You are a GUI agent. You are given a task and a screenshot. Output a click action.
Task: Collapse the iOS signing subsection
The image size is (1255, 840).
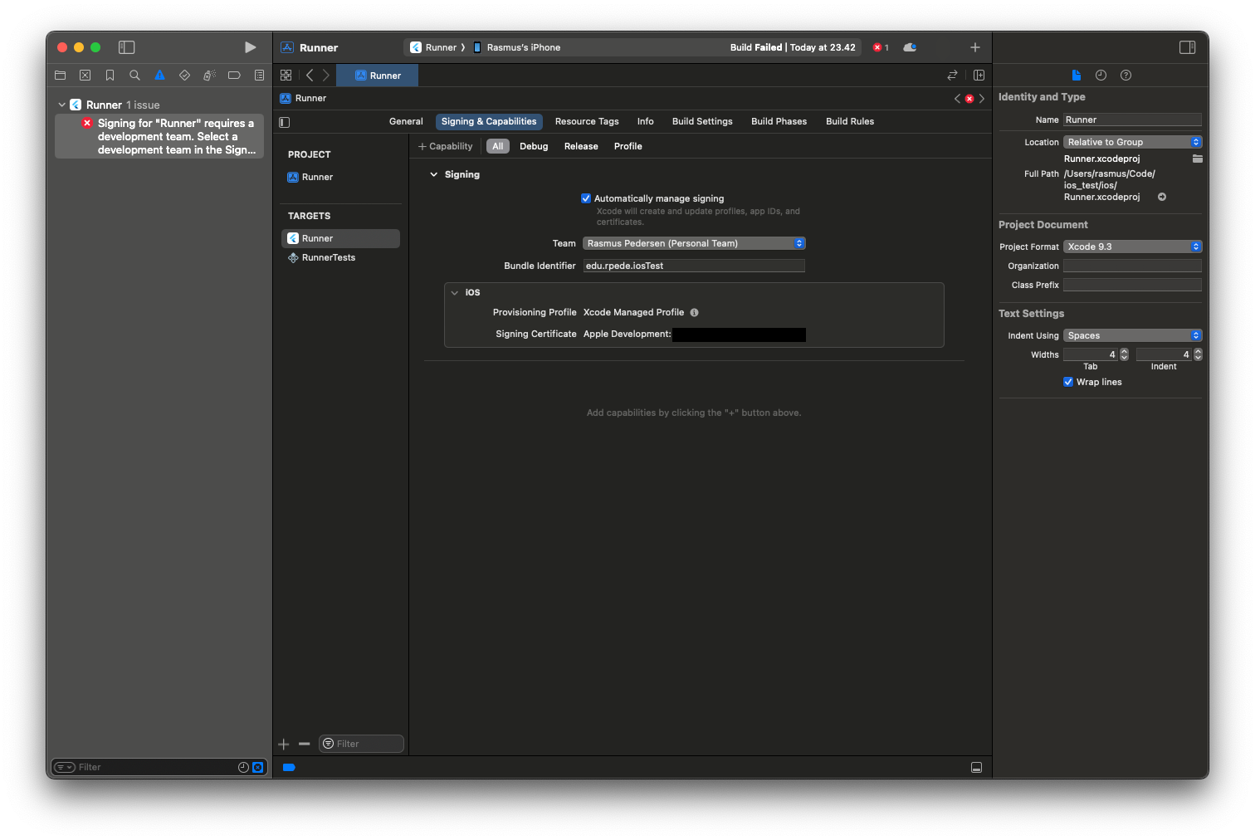[454, 292]
